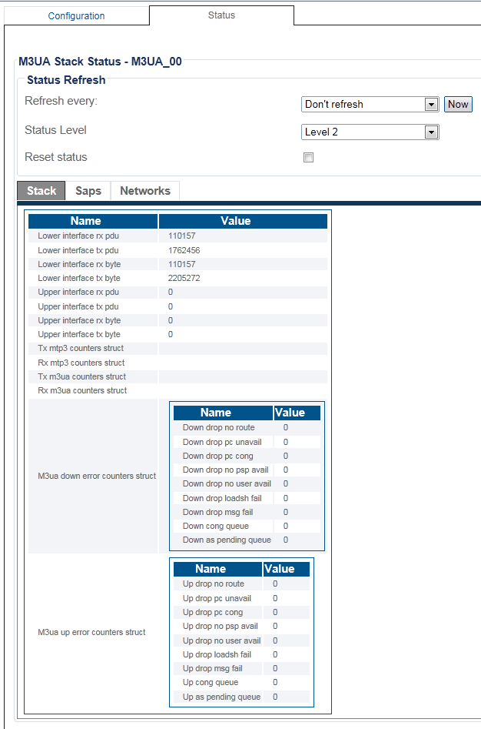This screenshot has width=481, height=729.
Task: Select the Stack sub-tab
Action: click(41, 191)
